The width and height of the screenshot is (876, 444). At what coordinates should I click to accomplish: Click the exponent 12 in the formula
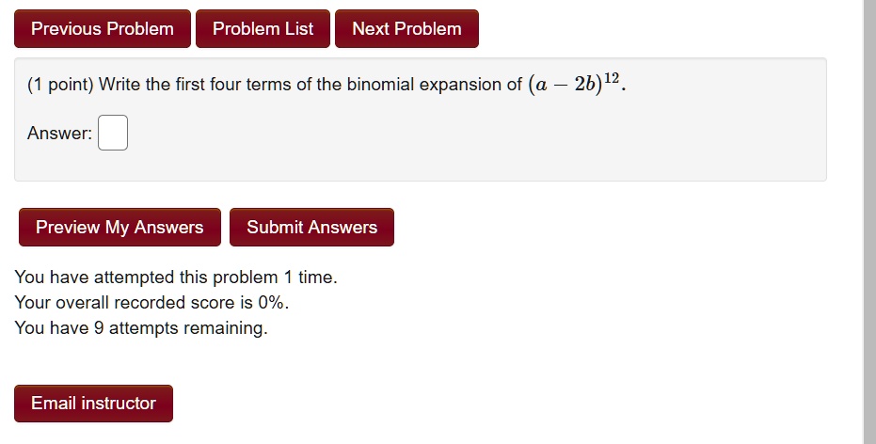pyautogui.click(x=612, y=78)
